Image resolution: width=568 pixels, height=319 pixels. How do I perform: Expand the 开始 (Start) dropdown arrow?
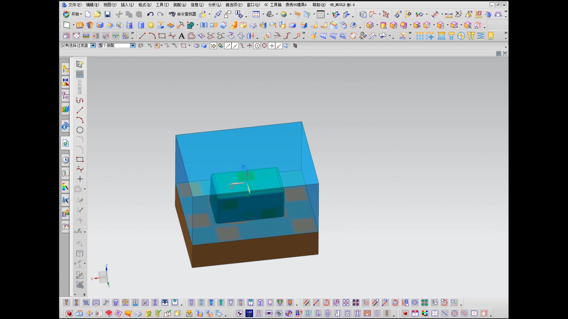click(81, 14)
